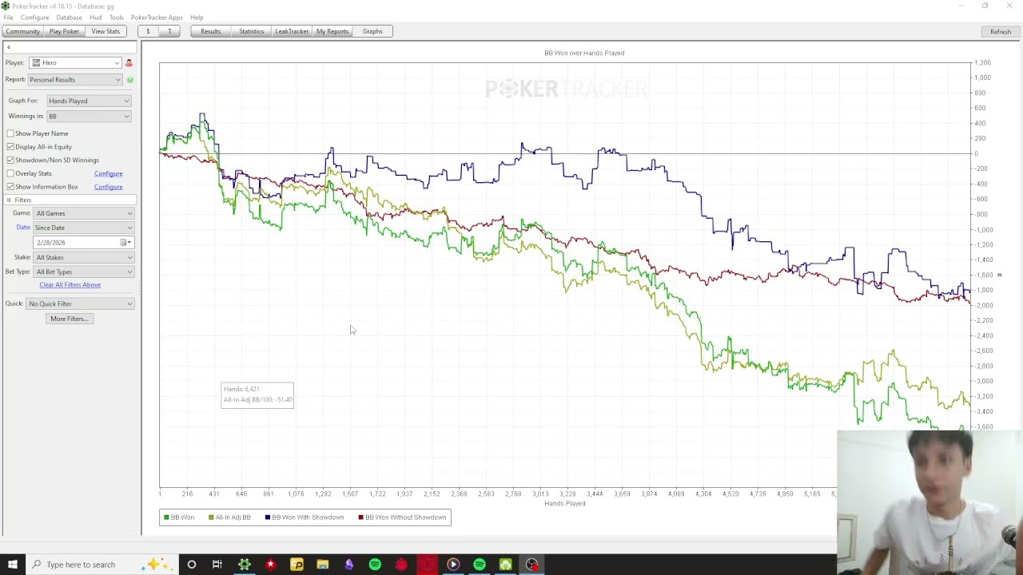Uncheck Display All-in Equity
This screenshot has height=575, width=1023.
(x=10, y=147)
